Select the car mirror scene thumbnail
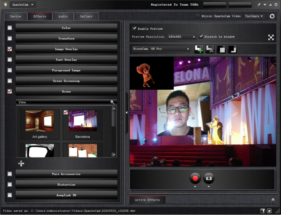281x215 pixels. point(40,150)
